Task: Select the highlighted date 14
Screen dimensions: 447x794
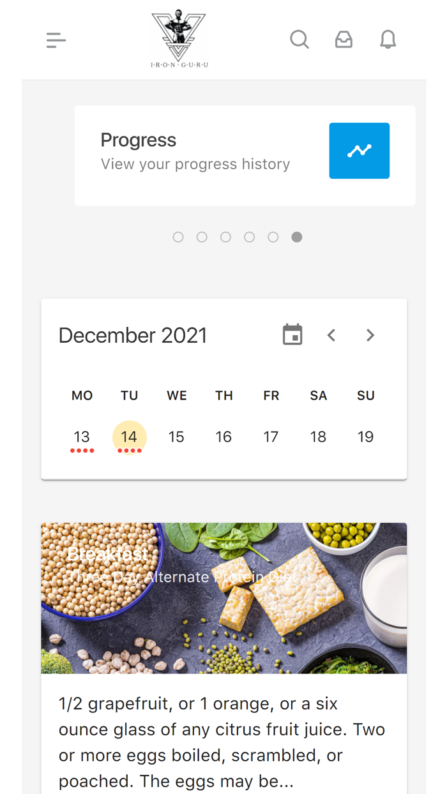Action: point(129,437)
